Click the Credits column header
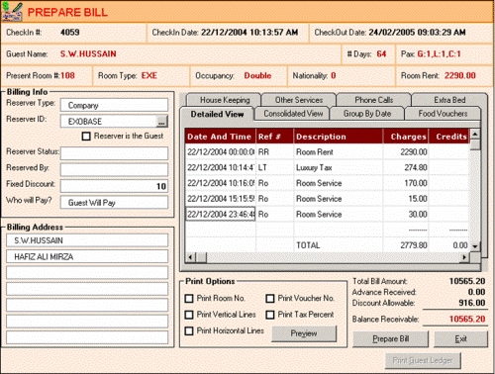This screenshot has width=495, height=374. tap(448, 137)
